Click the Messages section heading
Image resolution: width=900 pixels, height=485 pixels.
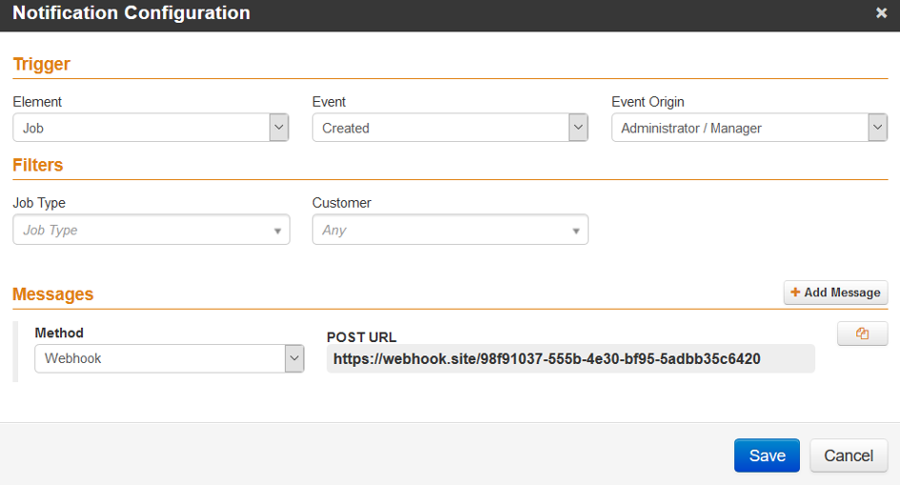click(52, 293)
